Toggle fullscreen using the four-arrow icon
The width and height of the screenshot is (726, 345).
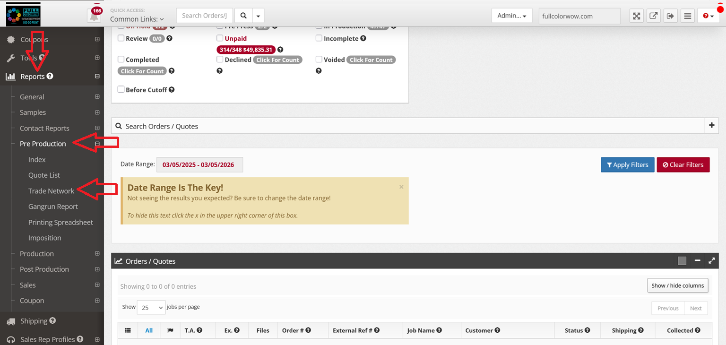(637, 16)
